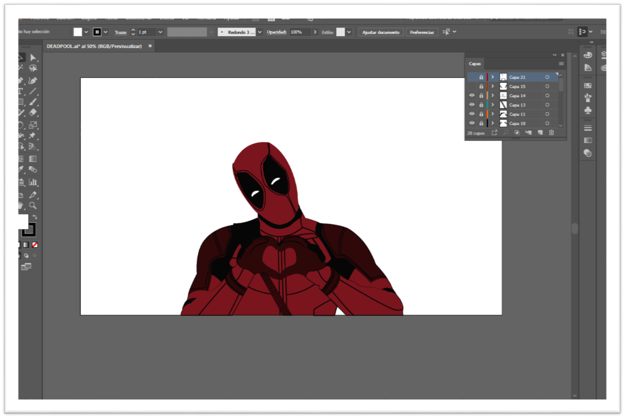This screenshot has width=625, height=418.
Task: Expand Capa 13 layer contents
Action: click(493, 105)
